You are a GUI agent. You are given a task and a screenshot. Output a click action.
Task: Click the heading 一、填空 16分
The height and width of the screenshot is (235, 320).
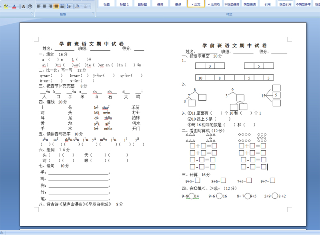[53, 54]
